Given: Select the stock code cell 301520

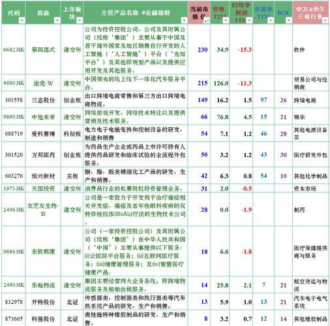Looking at the screenshot, I should [14, 155].
